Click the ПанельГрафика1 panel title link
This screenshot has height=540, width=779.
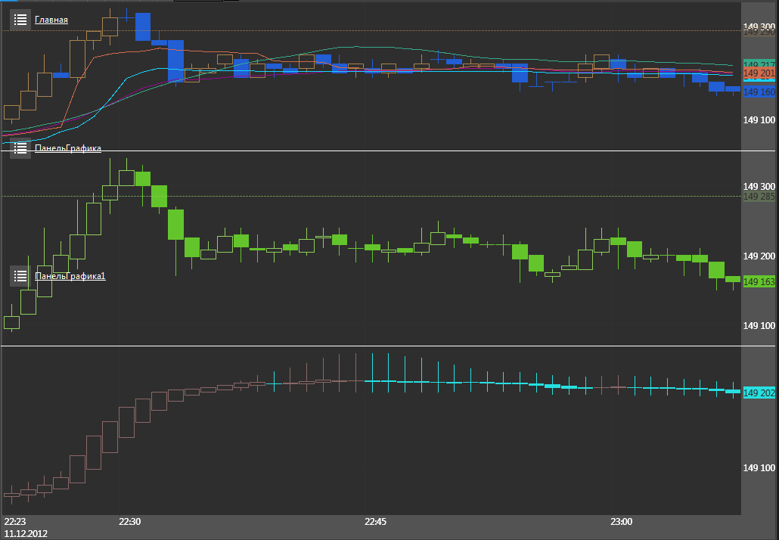coord(70,276)
